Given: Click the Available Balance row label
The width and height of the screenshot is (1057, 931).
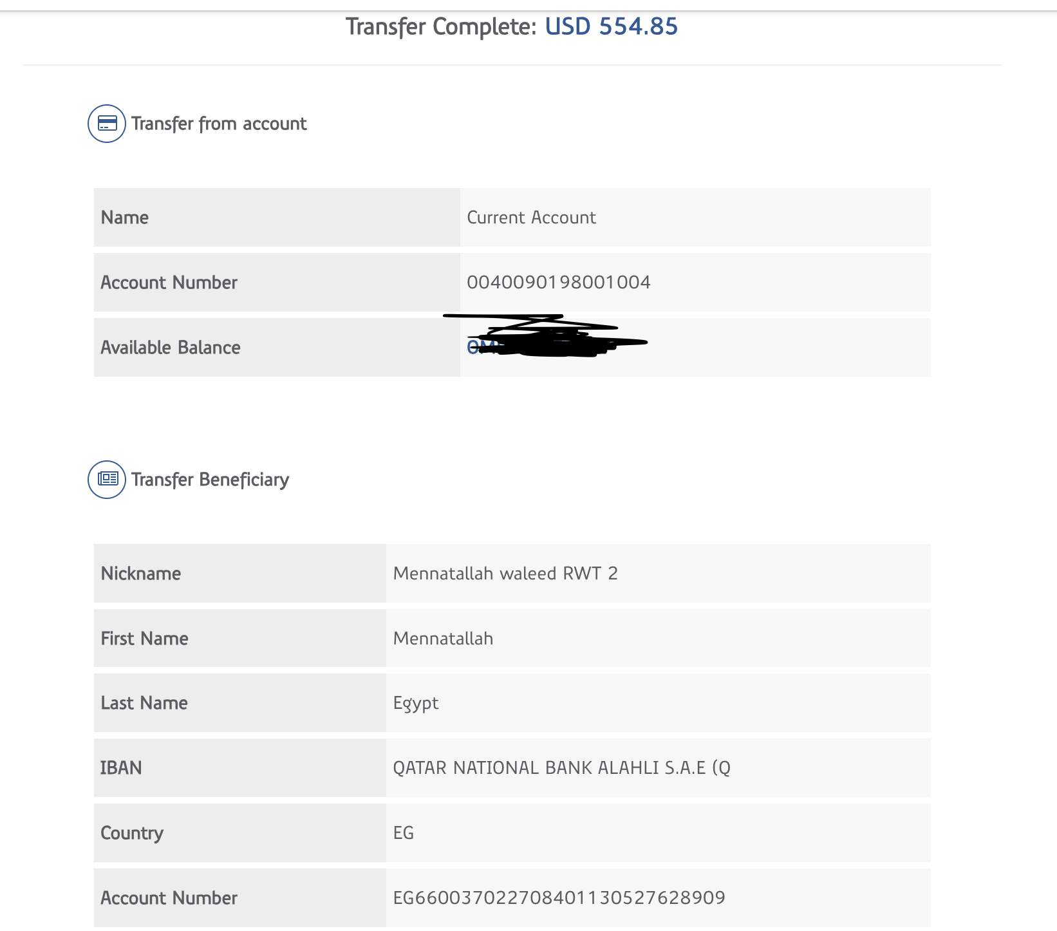Looking at the screenshot, I should [171, 348].
